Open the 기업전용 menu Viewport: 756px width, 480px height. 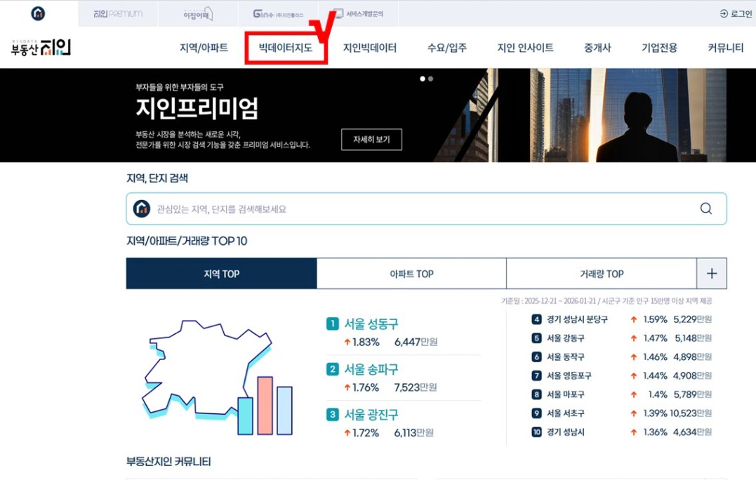point(659,48)
